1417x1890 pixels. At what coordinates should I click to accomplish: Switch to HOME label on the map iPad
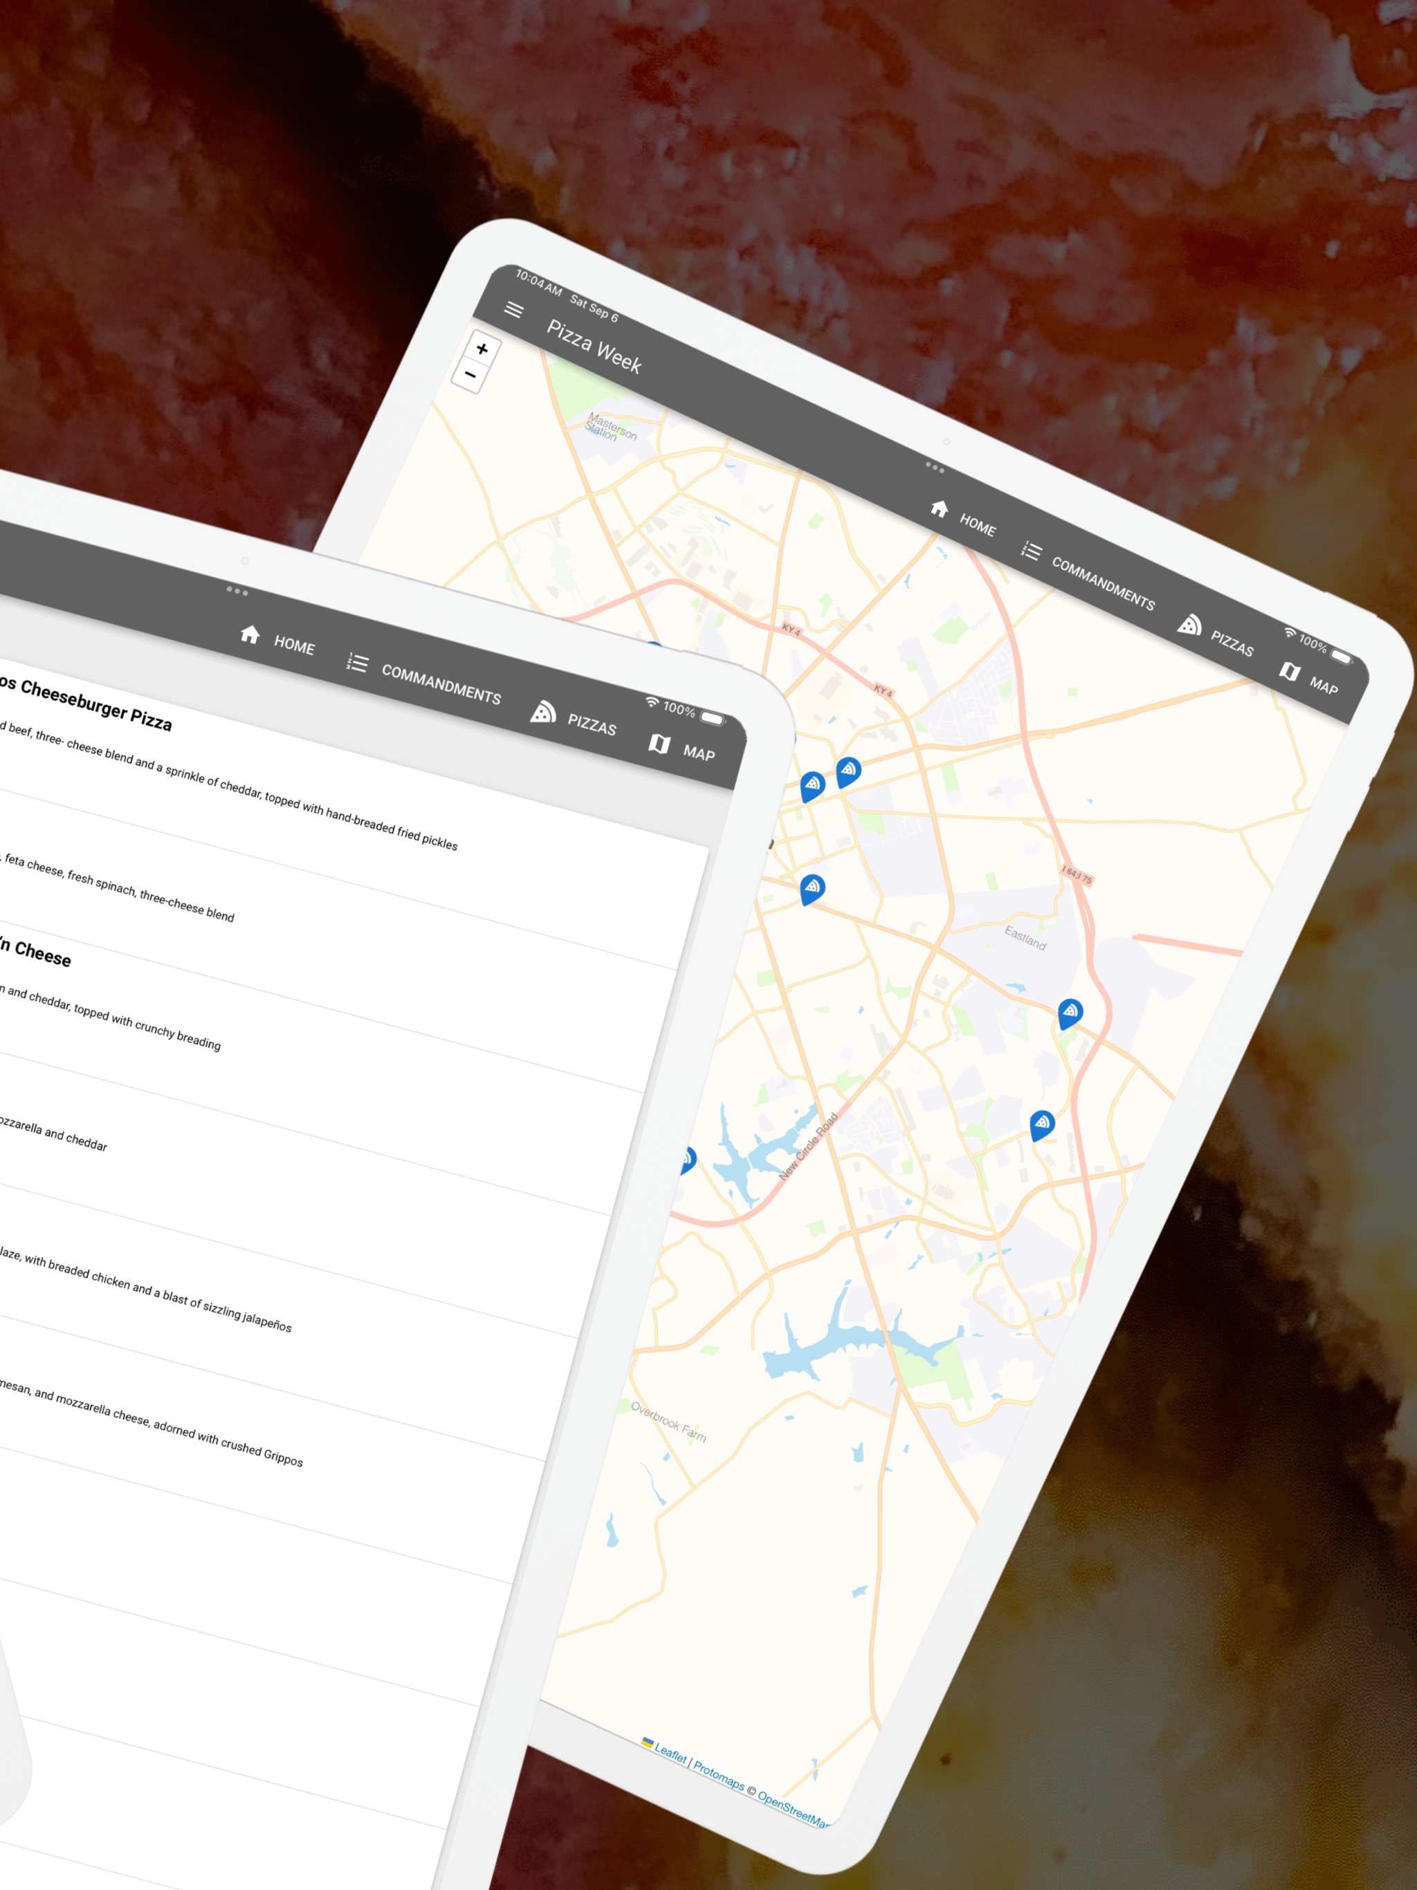pos(978,524)
